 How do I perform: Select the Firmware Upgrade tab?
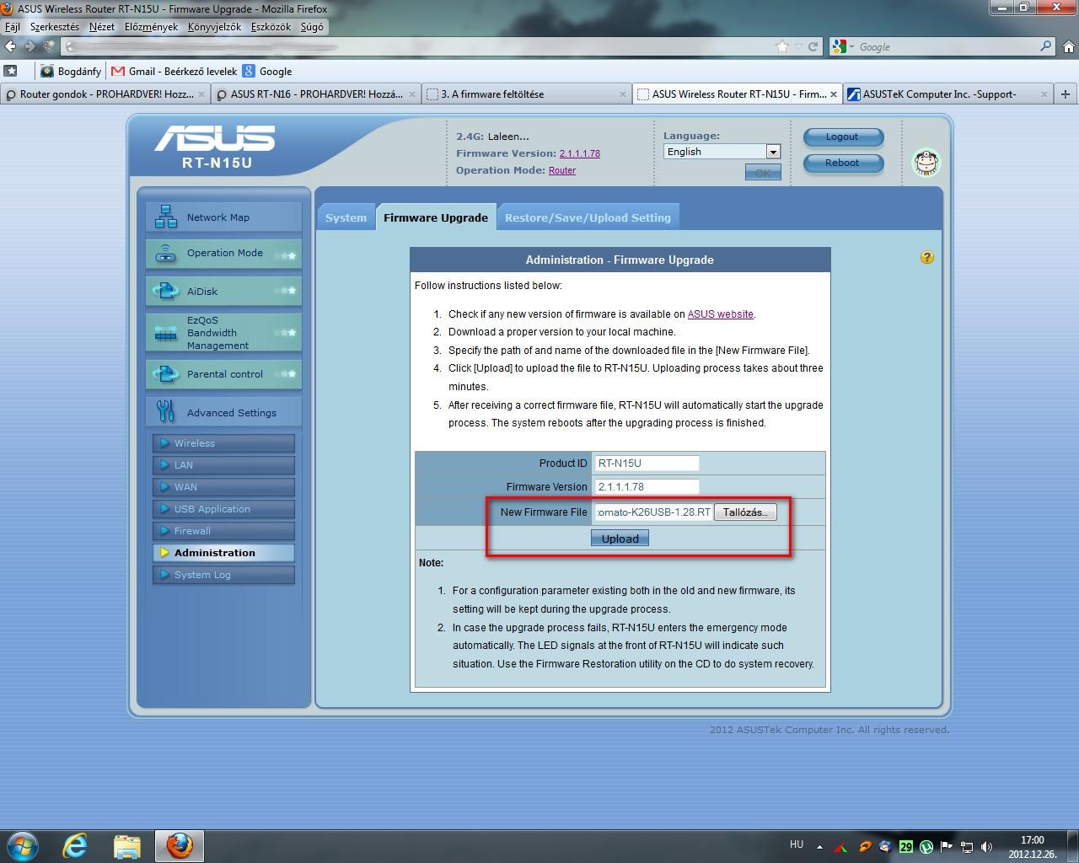tap(436, 217)
